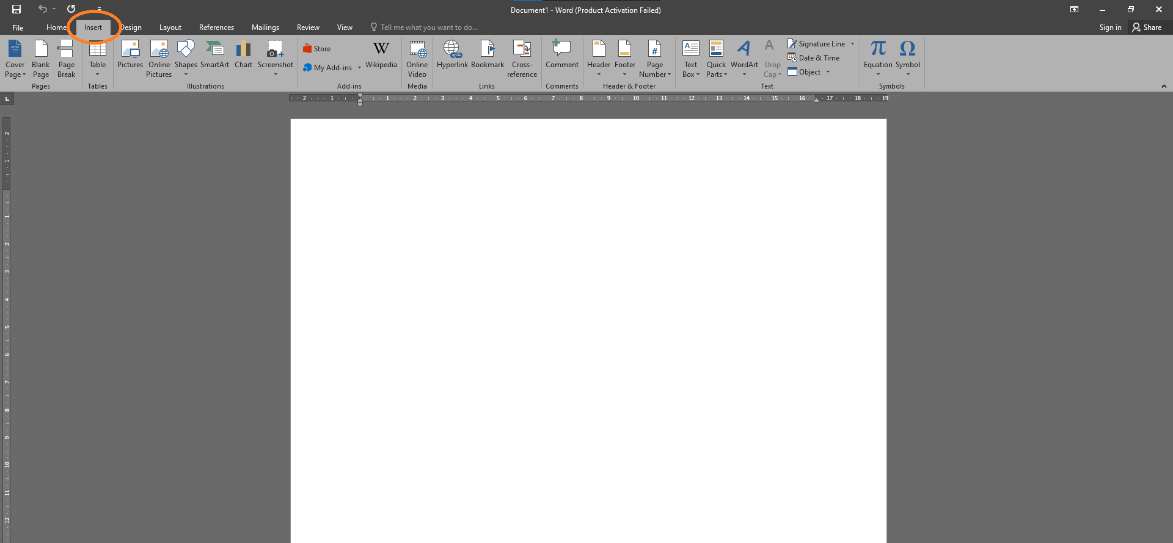This screenshot has height=543, width=1173.
Task: Expand the Equation options
Action: (878, 74)
